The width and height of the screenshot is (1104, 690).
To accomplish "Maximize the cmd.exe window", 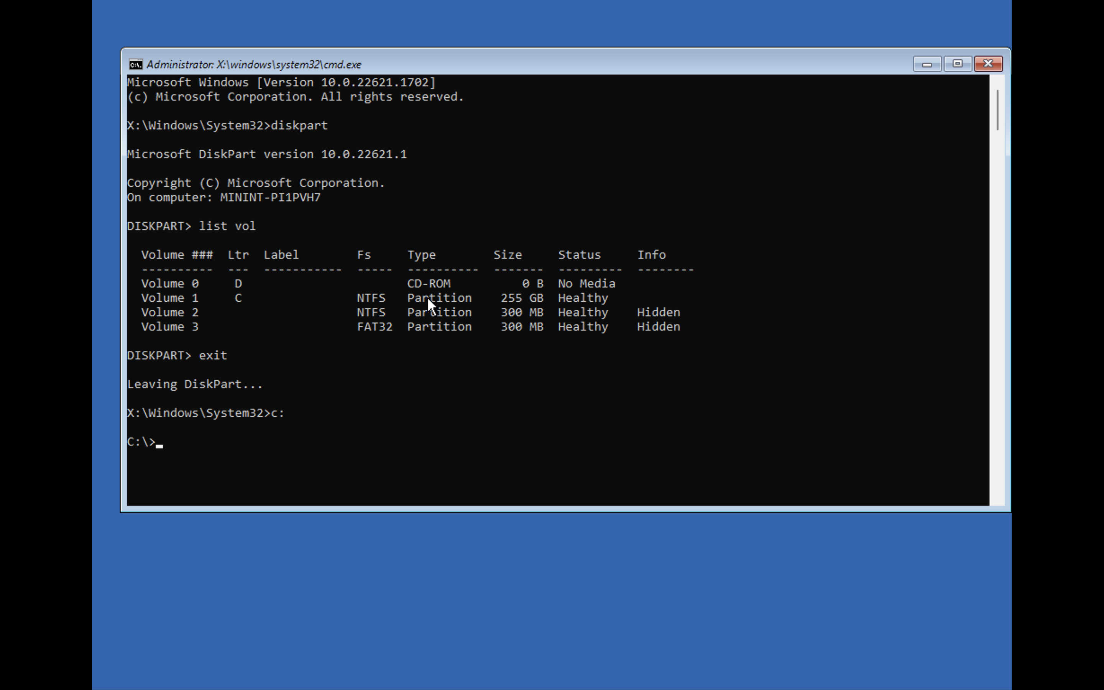I will (957, 64).
